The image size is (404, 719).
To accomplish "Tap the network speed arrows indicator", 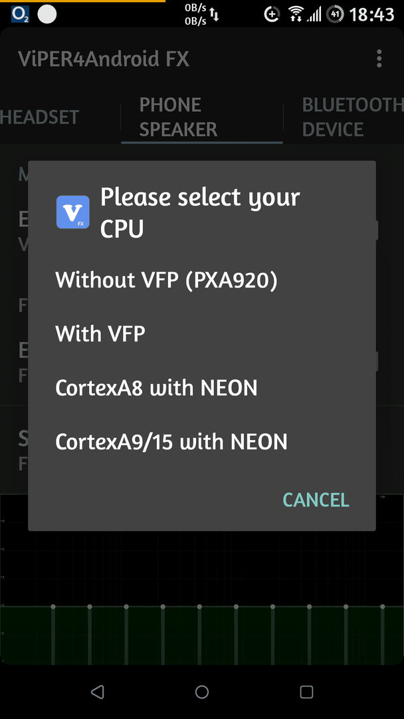I will click(202, 14).
